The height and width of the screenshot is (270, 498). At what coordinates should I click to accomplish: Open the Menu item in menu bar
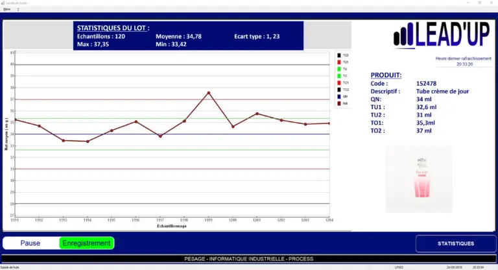6,9
